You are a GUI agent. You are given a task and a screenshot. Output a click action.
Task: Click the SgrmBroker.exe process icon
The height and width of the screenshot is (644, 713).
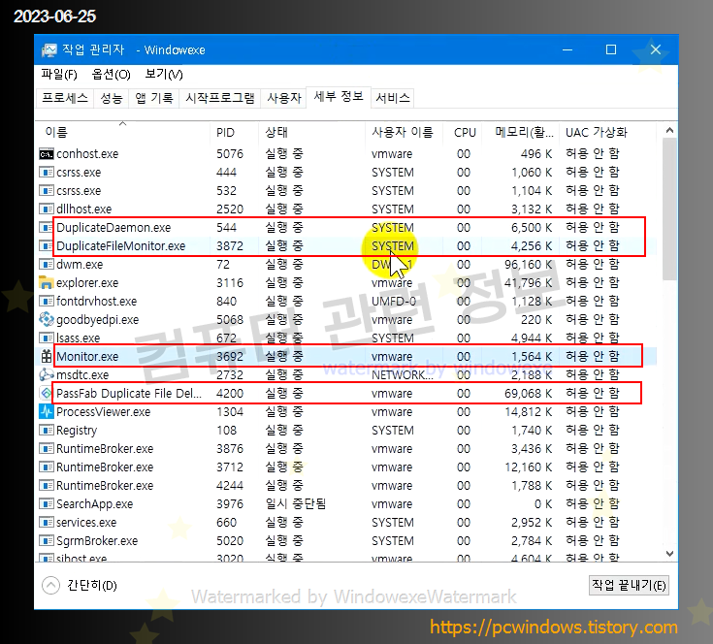point(46,541)
